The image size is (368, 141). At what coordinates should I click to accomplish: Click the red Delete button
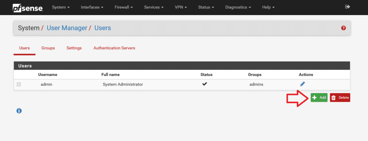pos(340,97)
